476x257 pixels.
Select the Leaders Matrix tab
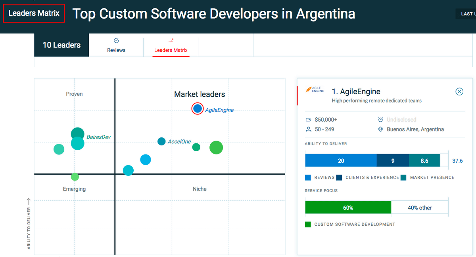click(171, 45)
